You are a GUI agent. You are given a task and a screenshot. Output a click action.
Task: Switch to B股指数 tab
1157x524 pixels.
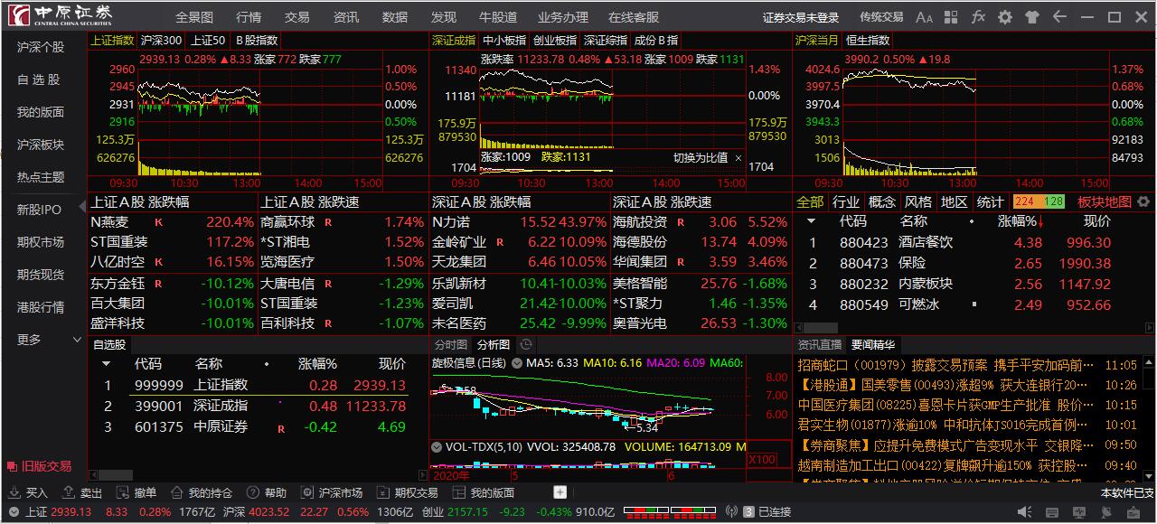point(257,40)
